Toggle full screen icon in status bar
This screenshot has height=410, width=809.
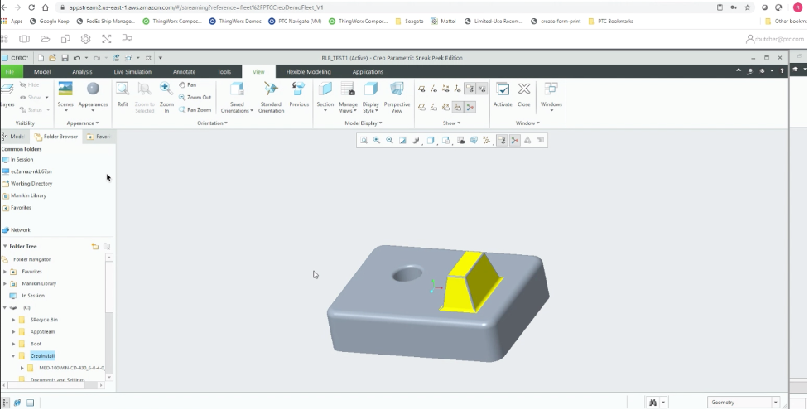(x=30, y=403)
